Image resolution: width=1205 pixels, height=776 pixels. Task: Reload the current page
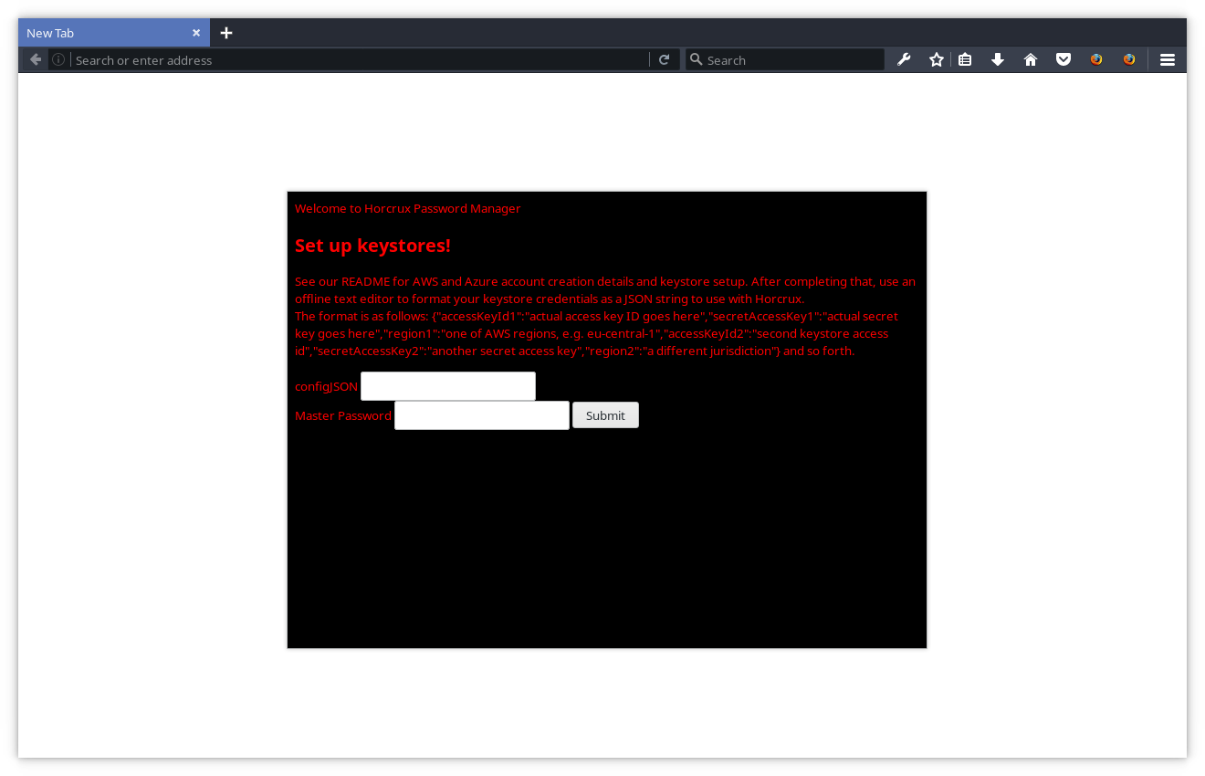pyautogui.click(x=664, y=59)
